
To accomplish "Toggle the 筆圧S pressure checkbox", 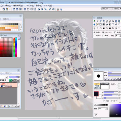I will point(94,32).
